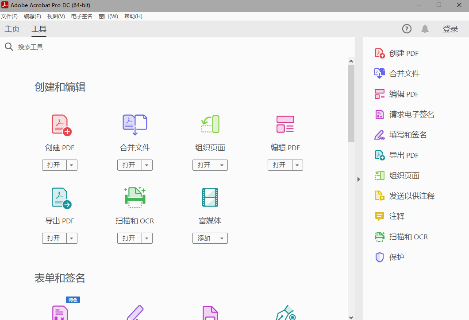Click the 保护 label in sidebar
The width and height of the screenshot is (469, 320).
(x=396, y=257)
